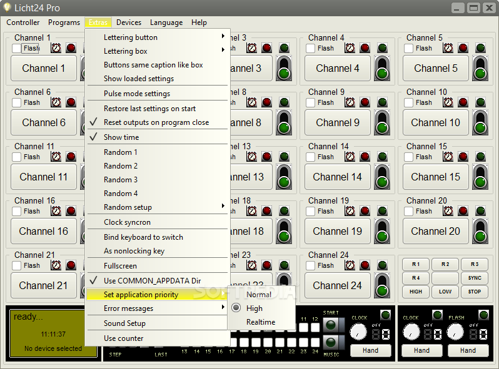Click Channel 19 traffic light indicator
The image size is (499, 369).
point(382,231)
